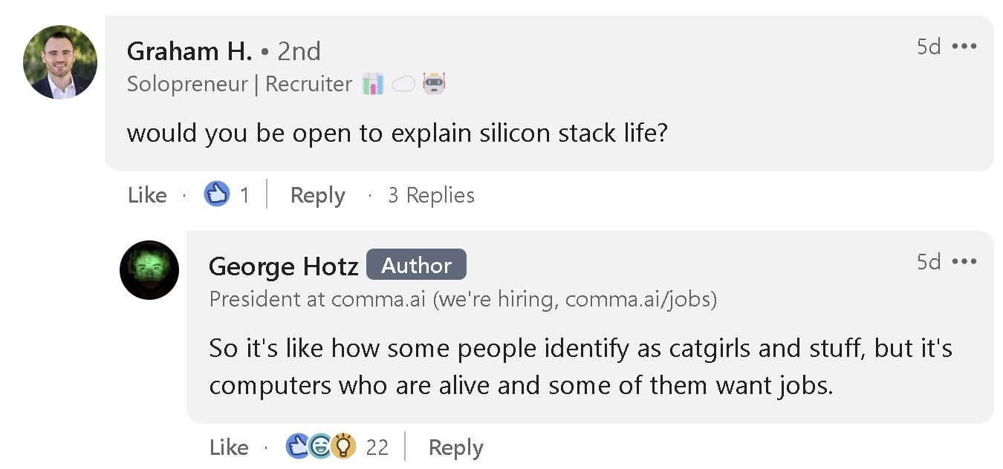Open Graham H.'s profile picture
This screenshot has height=469, width=1003.
(60, 62)
